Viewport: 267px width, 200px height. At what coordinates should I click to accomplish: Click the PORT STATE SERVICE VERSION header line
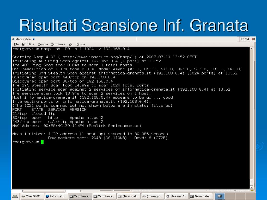49,110
